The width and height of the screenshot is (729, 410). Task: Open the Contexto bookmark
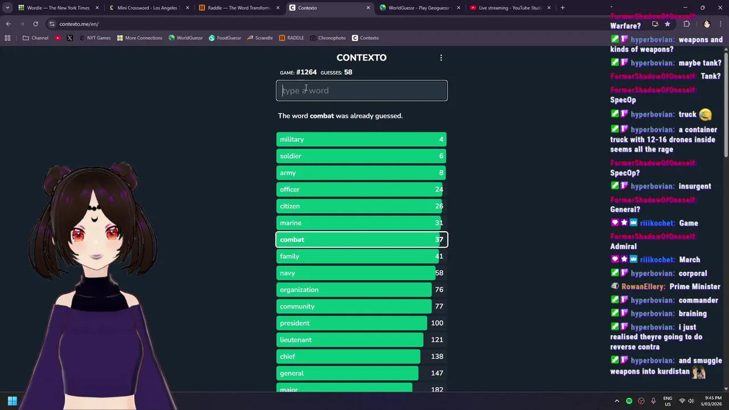[365, 38]
